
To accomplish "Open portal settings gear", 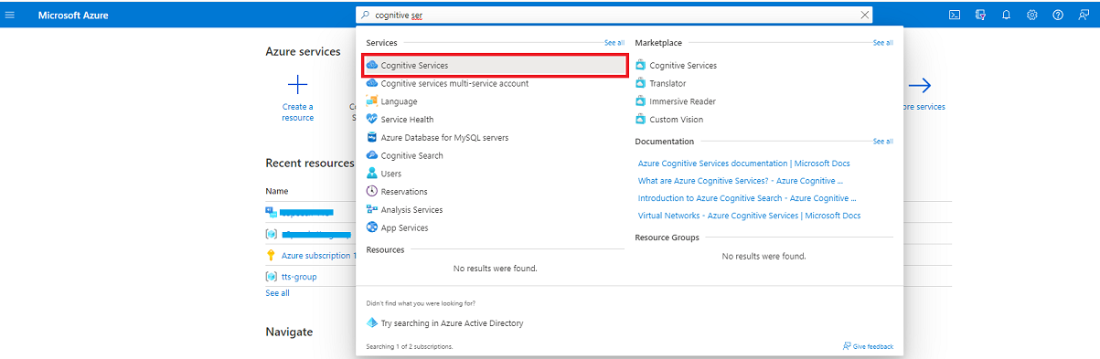I will click(1031, 15).
